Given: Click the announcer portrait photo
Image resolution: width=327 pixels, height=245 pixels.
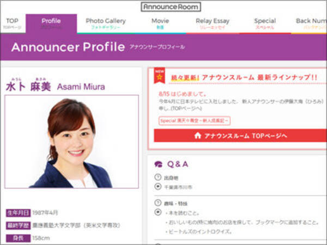Looking at the screenshot, I should click(x=71, y=142).
